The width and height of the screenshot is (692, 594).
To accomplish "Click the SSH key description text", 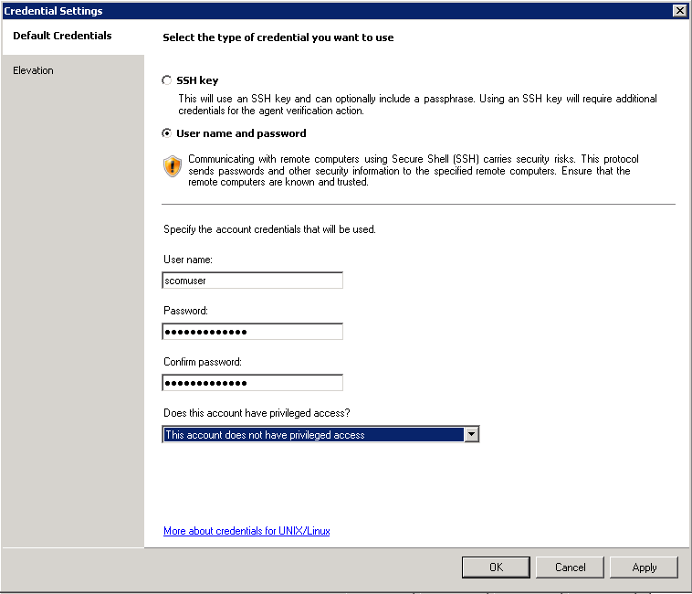I will [x=416, y=104].
